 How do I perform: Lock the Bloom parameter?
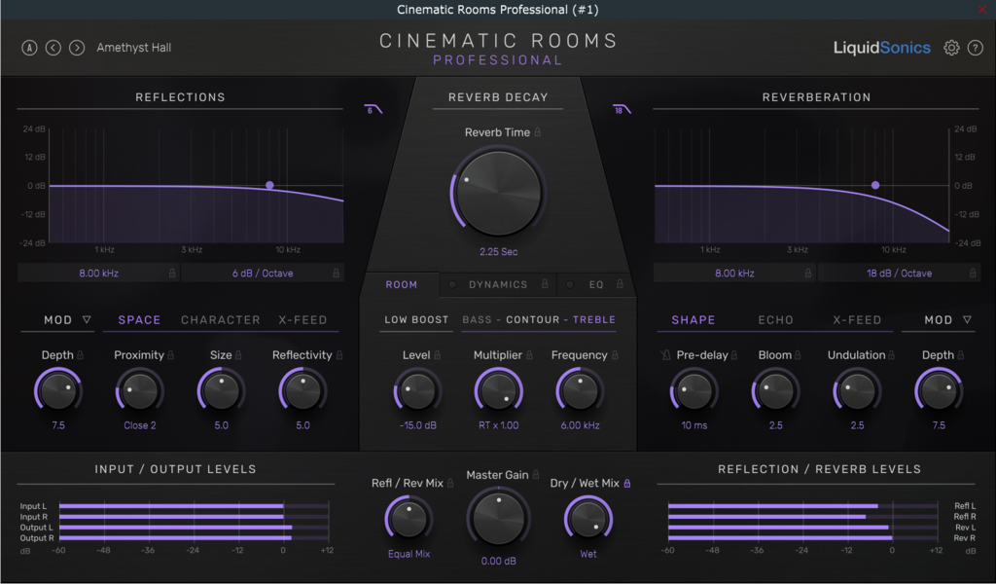(798, 355)
